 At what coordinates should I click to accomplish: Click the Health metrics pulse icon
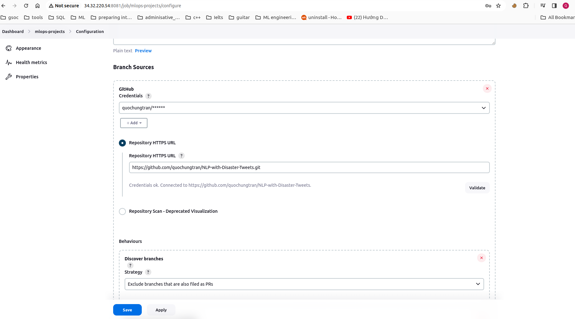(9, 62)
